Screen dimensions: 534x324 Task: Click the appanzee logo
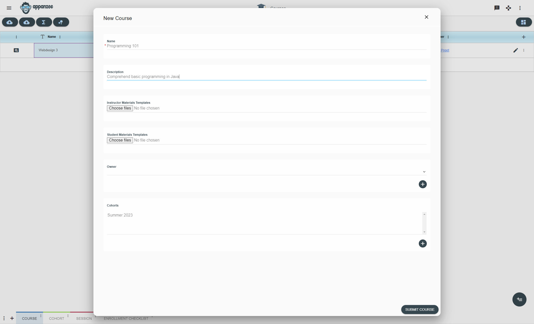coord(37,8)
